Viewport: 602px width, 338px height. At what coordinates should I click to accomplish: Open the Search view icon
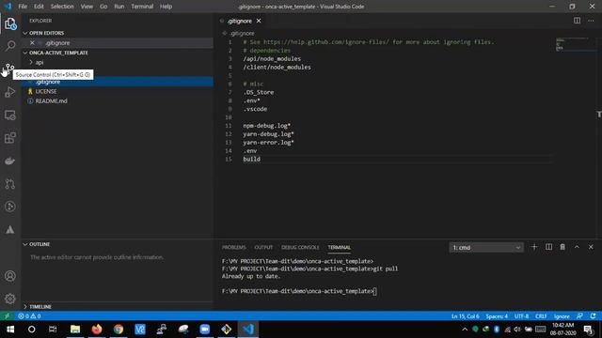10,46
